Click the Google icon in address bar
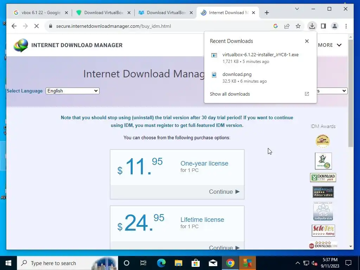The height and width of the screenshot is (270, 360). (276, 26)
